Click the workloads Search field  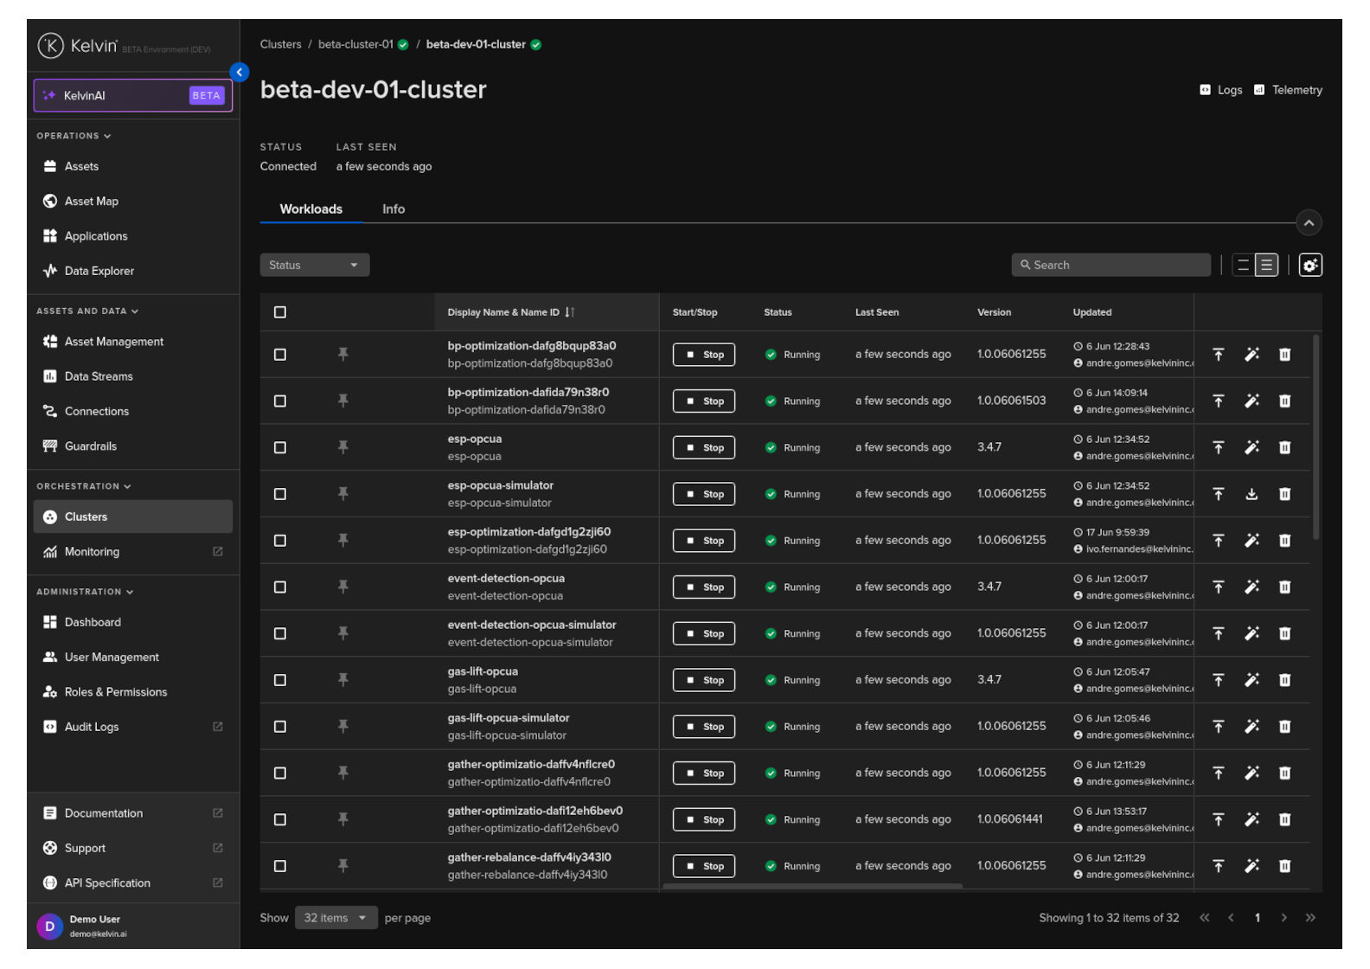tap(1111, 266)
